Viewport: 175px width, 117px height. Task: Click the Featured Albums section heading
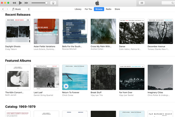(x=18, y=61)
